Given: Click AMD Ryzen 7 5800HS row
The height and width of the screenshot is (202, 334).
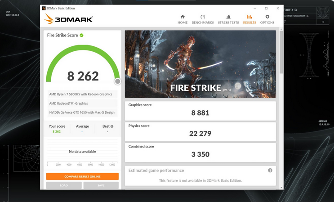Looking at the screenshot, I should 82,94.
